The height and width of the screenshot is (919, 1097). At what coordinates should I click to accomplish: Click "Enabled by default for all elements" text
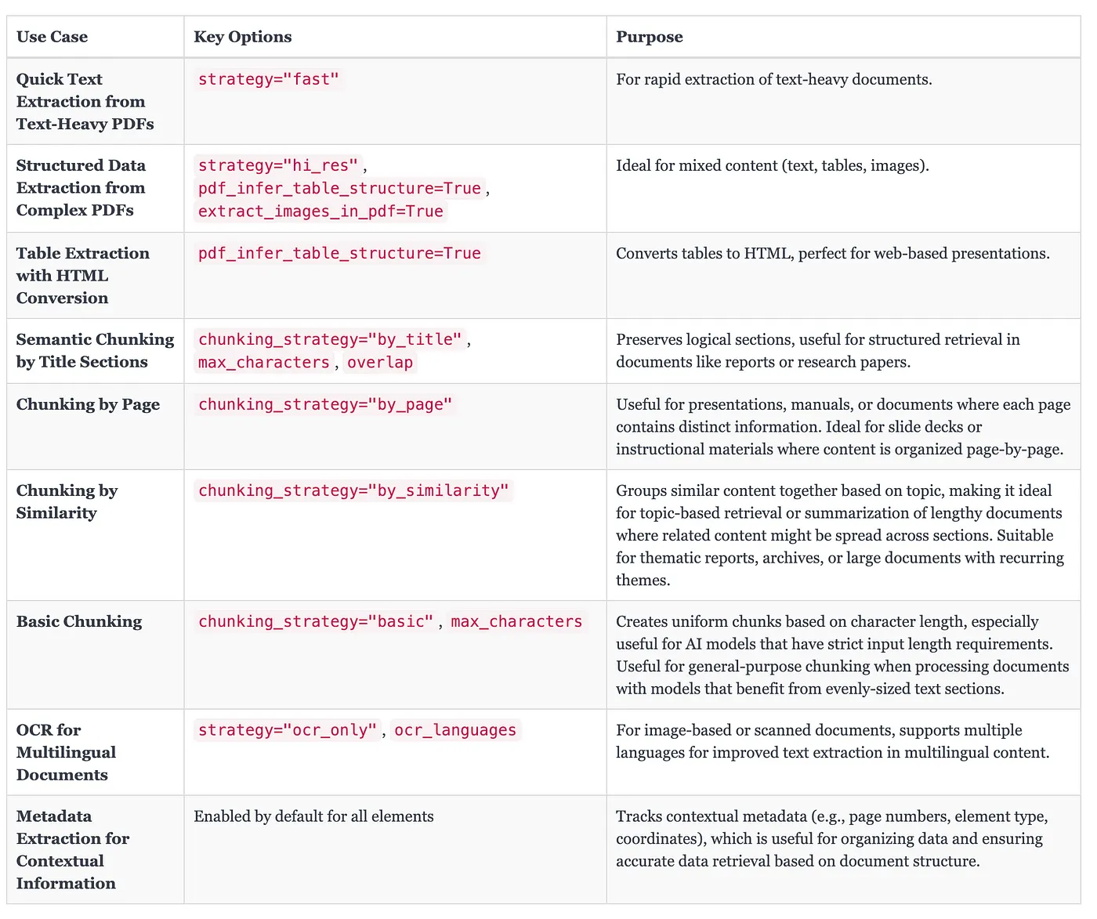pos(313,816)
